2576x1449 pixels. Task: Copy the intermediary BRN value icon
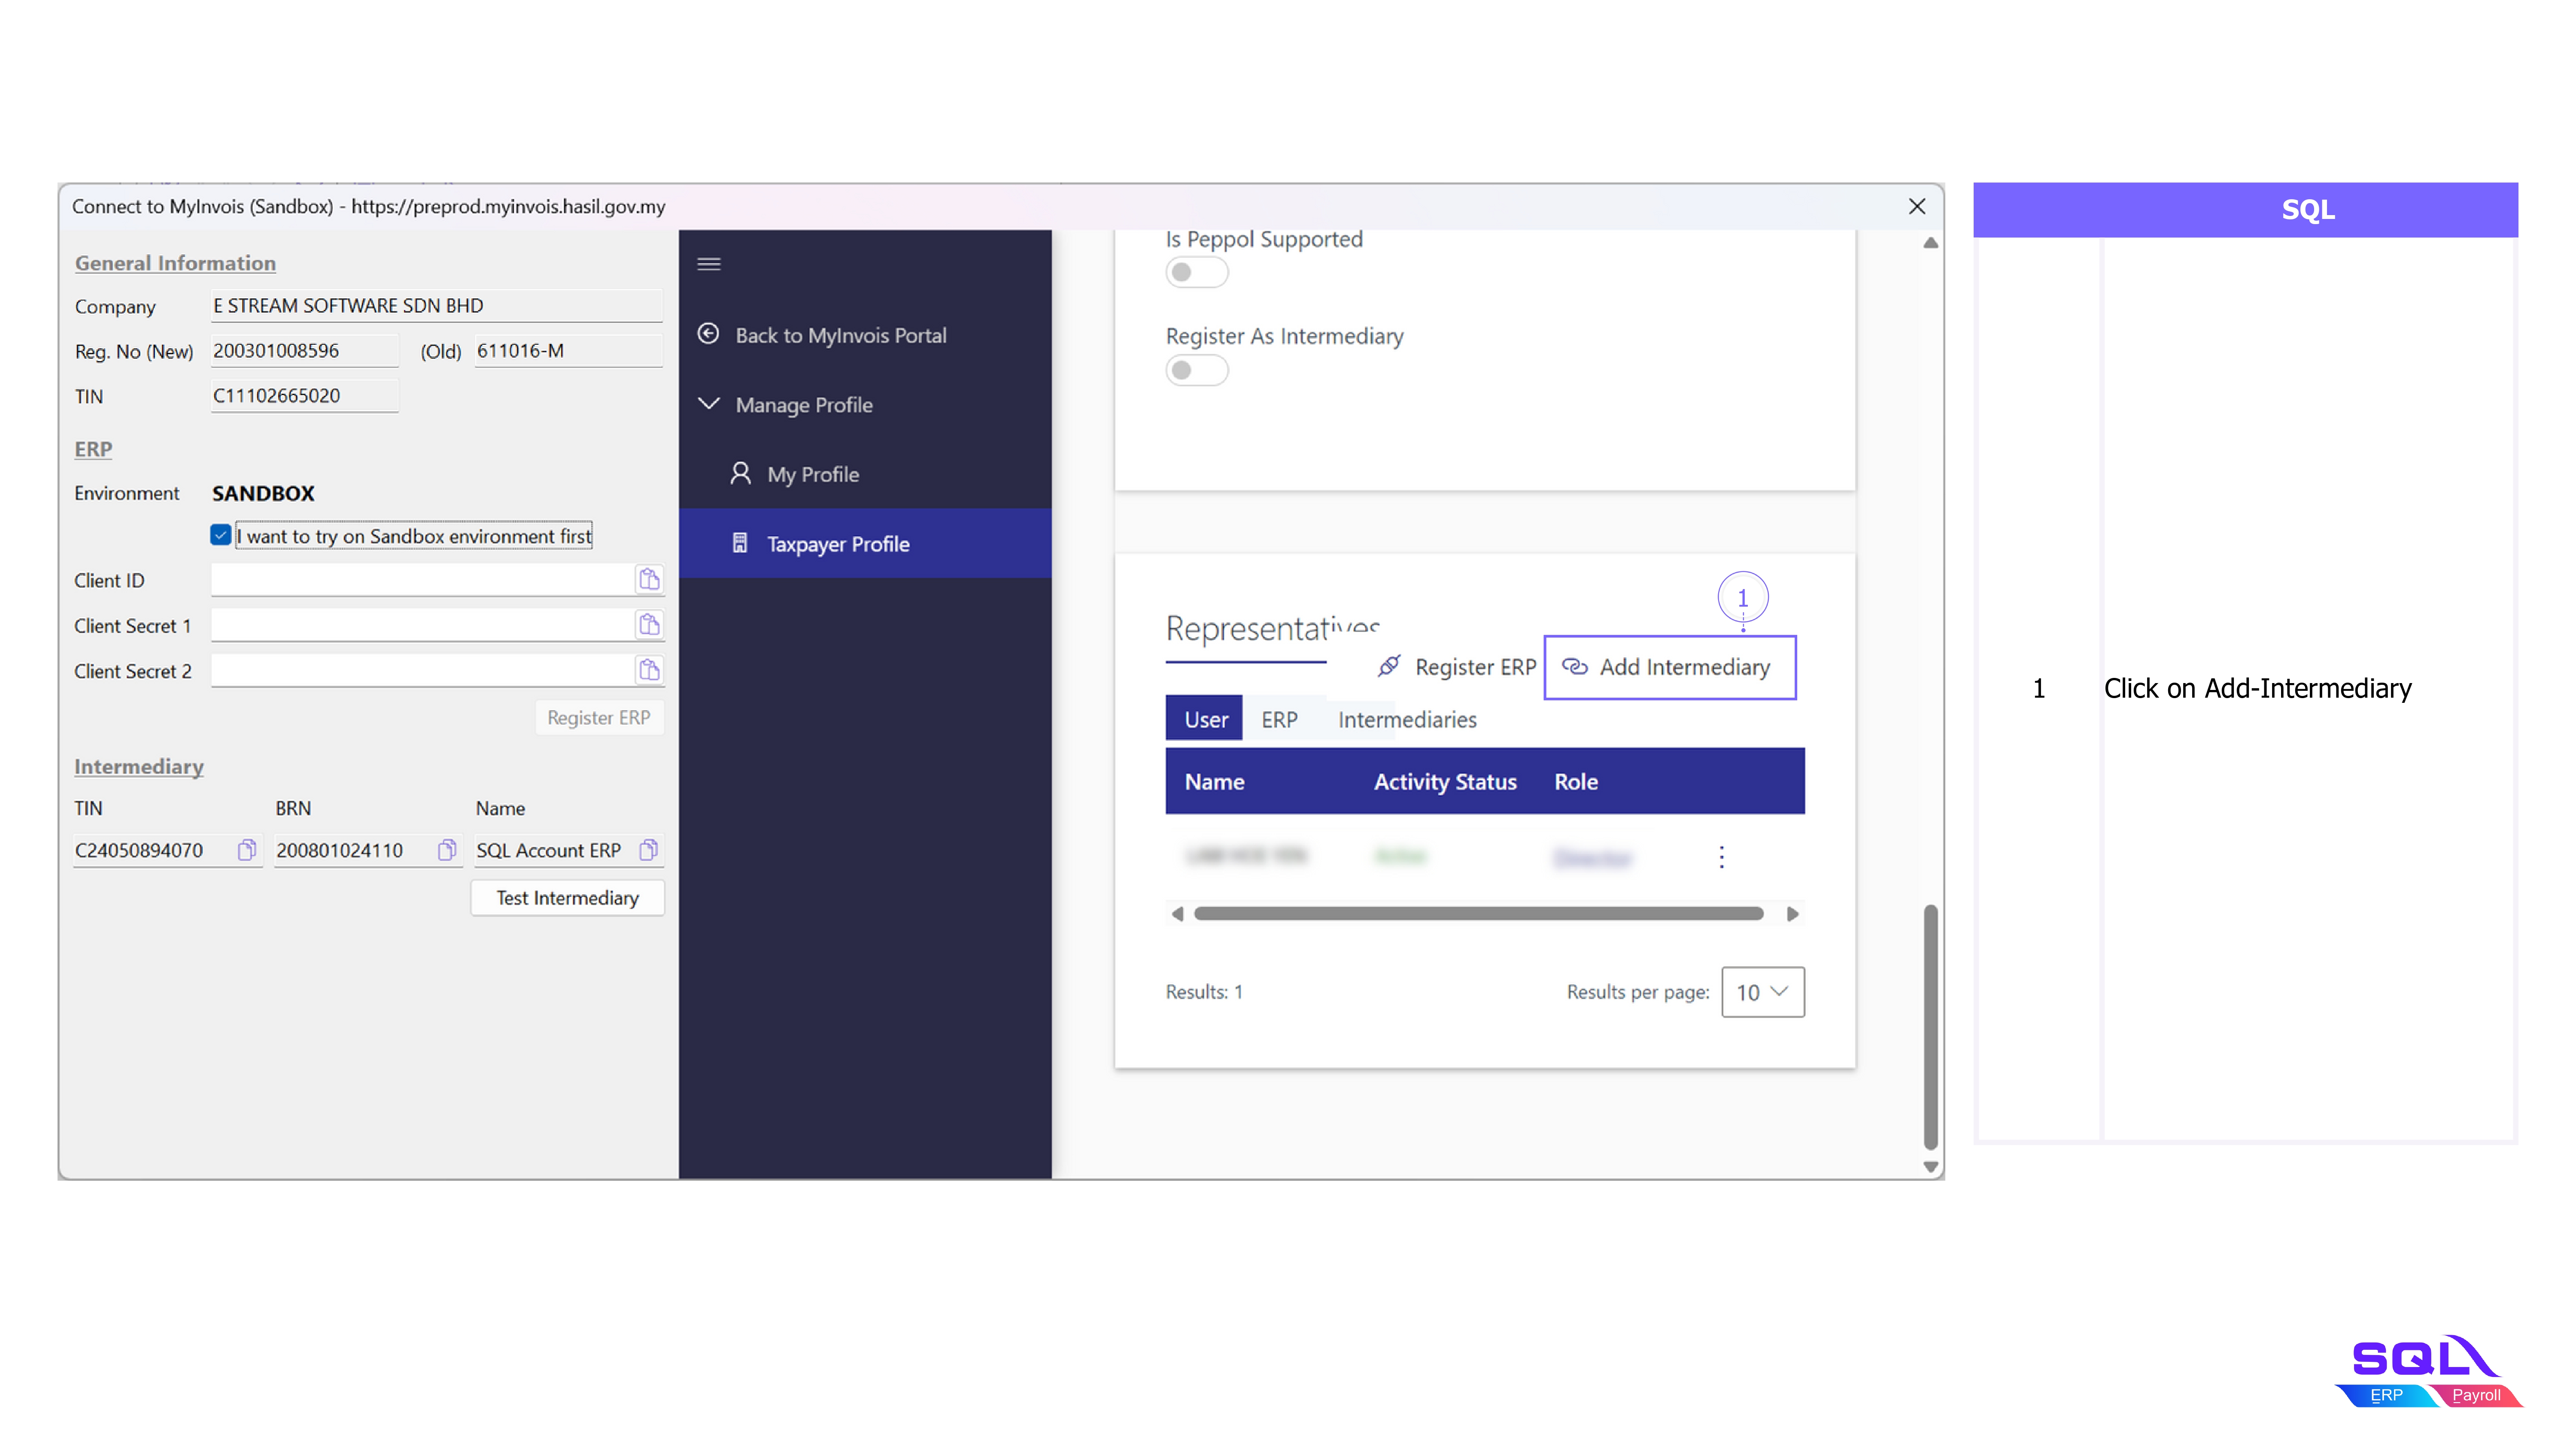tap(446, 850)
